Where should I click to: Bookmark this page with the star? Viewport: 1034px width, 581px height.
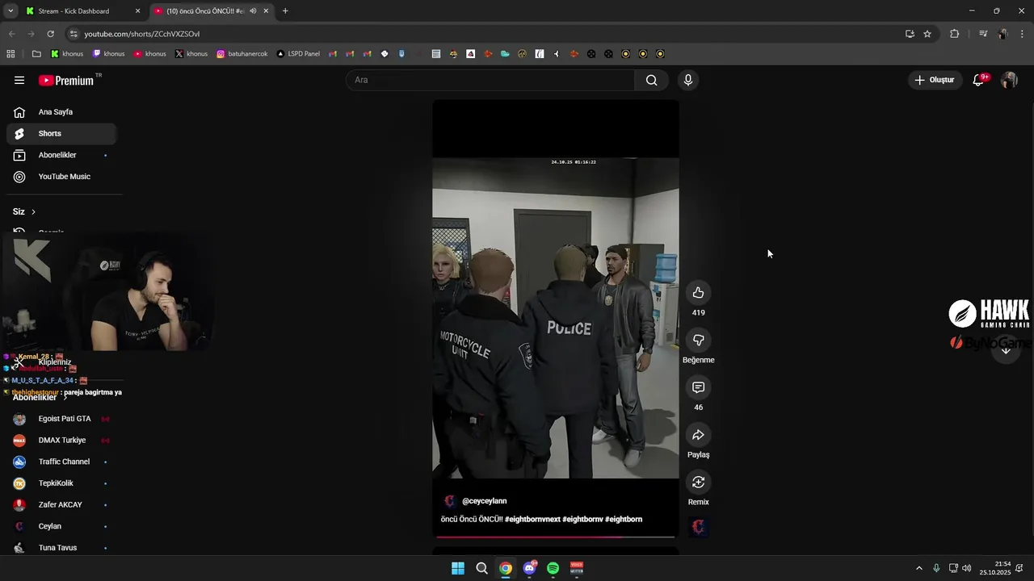pos(927,34)
